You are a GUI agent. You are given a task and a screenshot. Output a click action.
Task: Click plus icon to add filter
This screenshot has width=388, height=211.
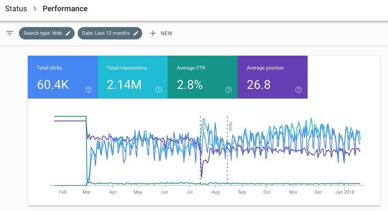pos(153,33)
